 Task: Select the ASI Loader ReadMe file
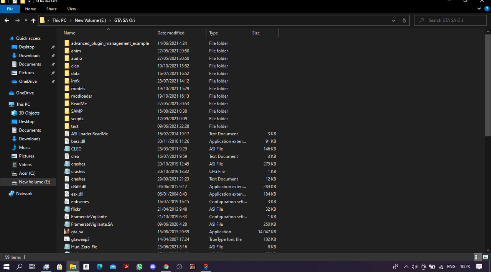click(x=89, y=134)
